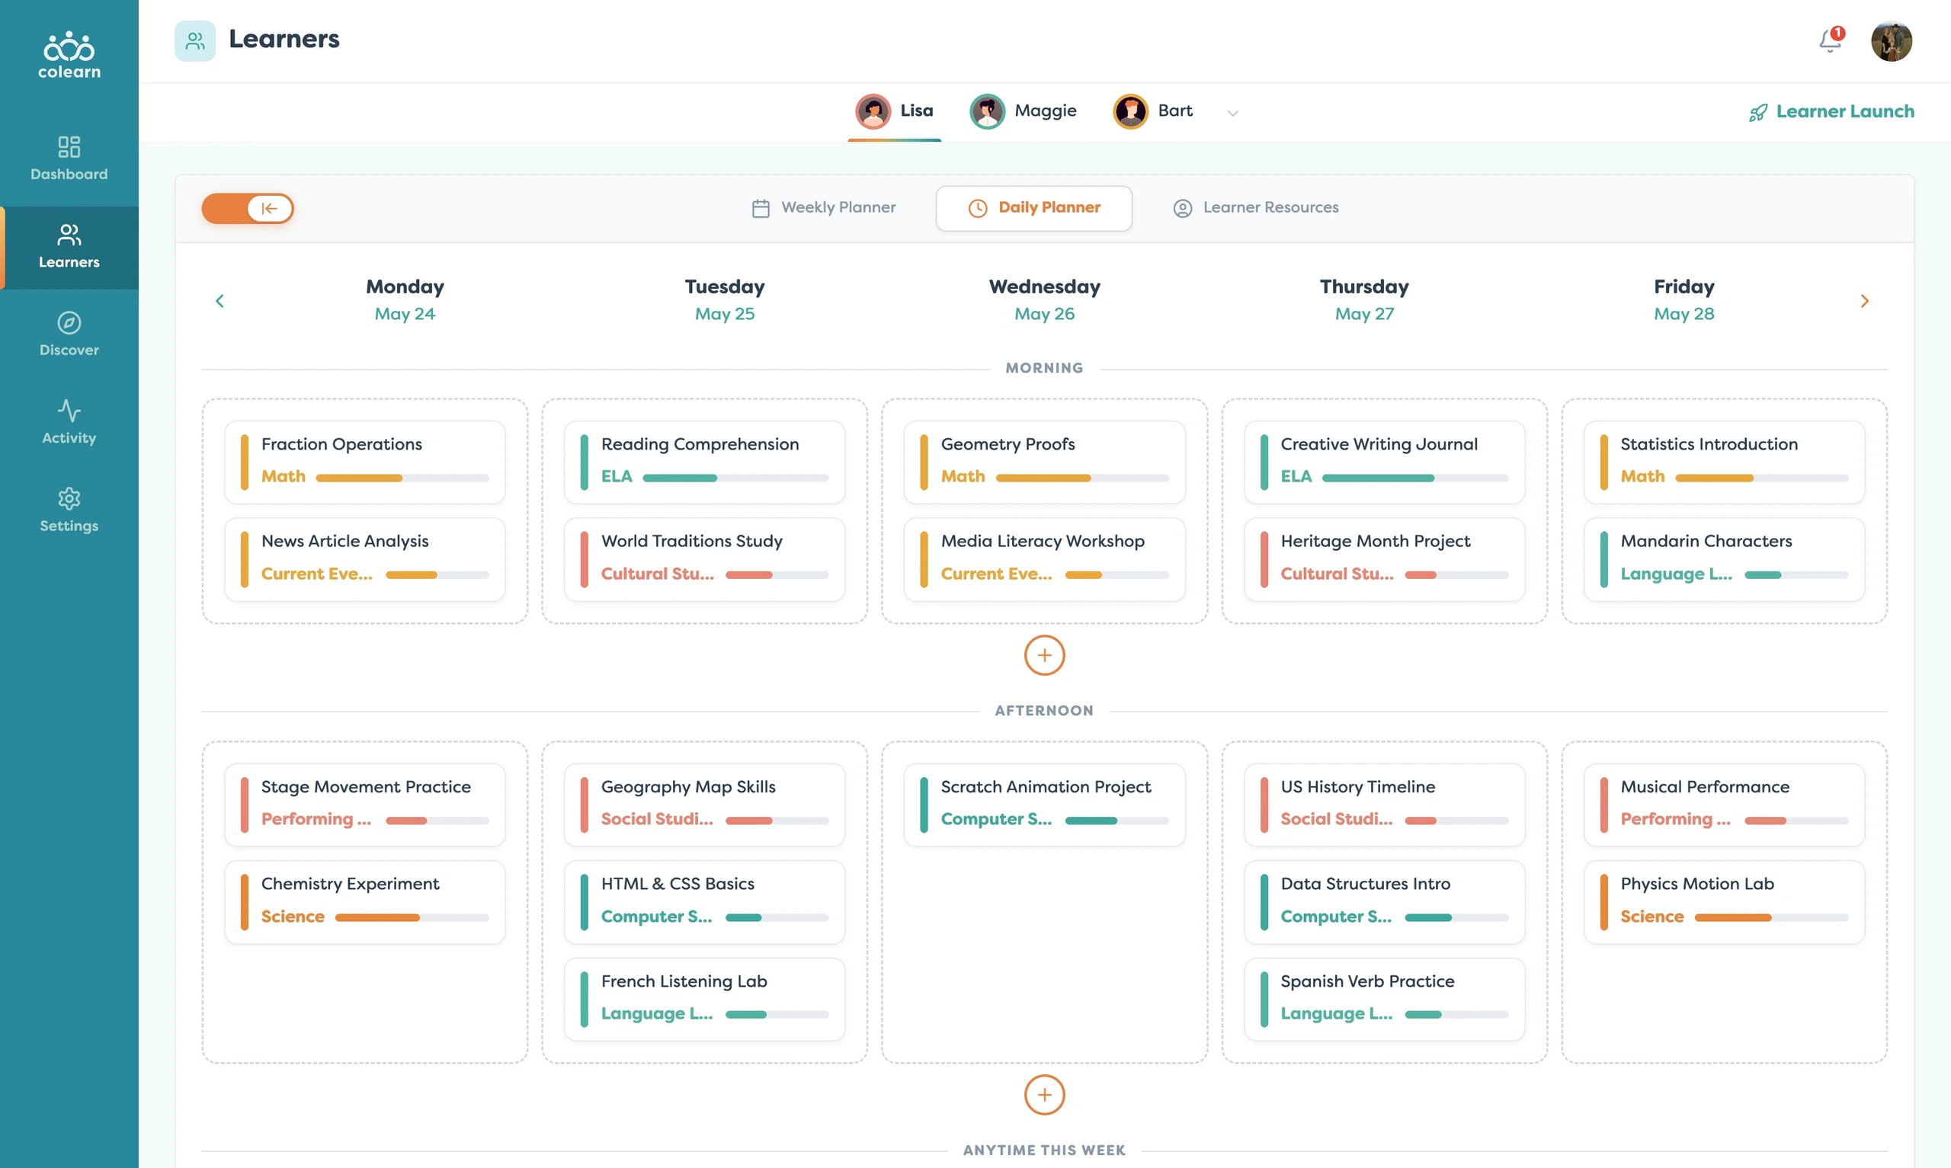Open Settings gear in sidebar
This screenshot has width=1951, height=1168.
click(69, 498)
